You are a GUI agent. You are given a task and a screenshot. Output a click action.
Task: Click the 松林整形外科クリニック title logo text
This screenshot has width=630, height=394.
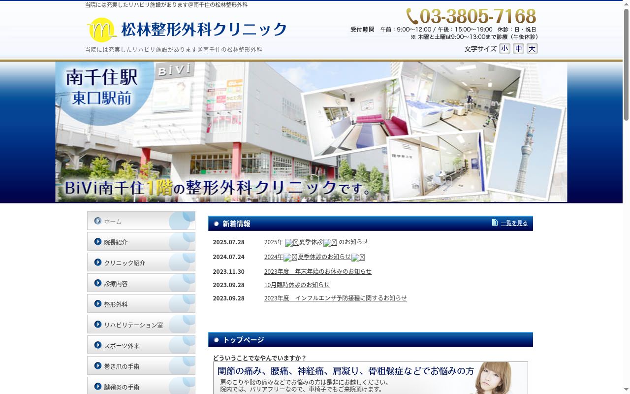tap(204, 30)
